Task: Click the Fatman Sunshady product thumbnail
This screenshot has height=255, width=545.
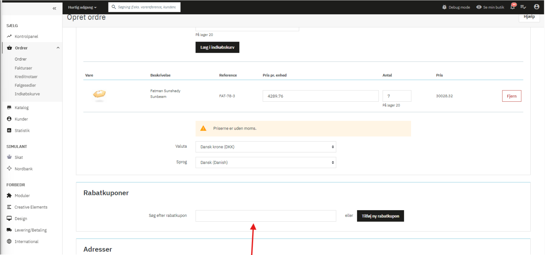Action: click(x=99, y=95)
